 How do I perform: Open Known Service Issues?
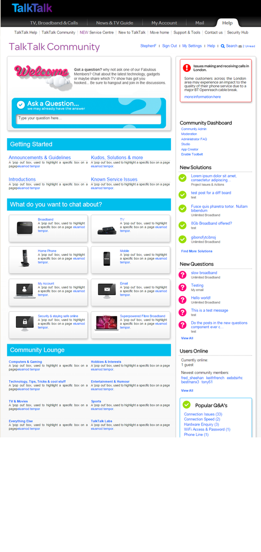[114, 180]
